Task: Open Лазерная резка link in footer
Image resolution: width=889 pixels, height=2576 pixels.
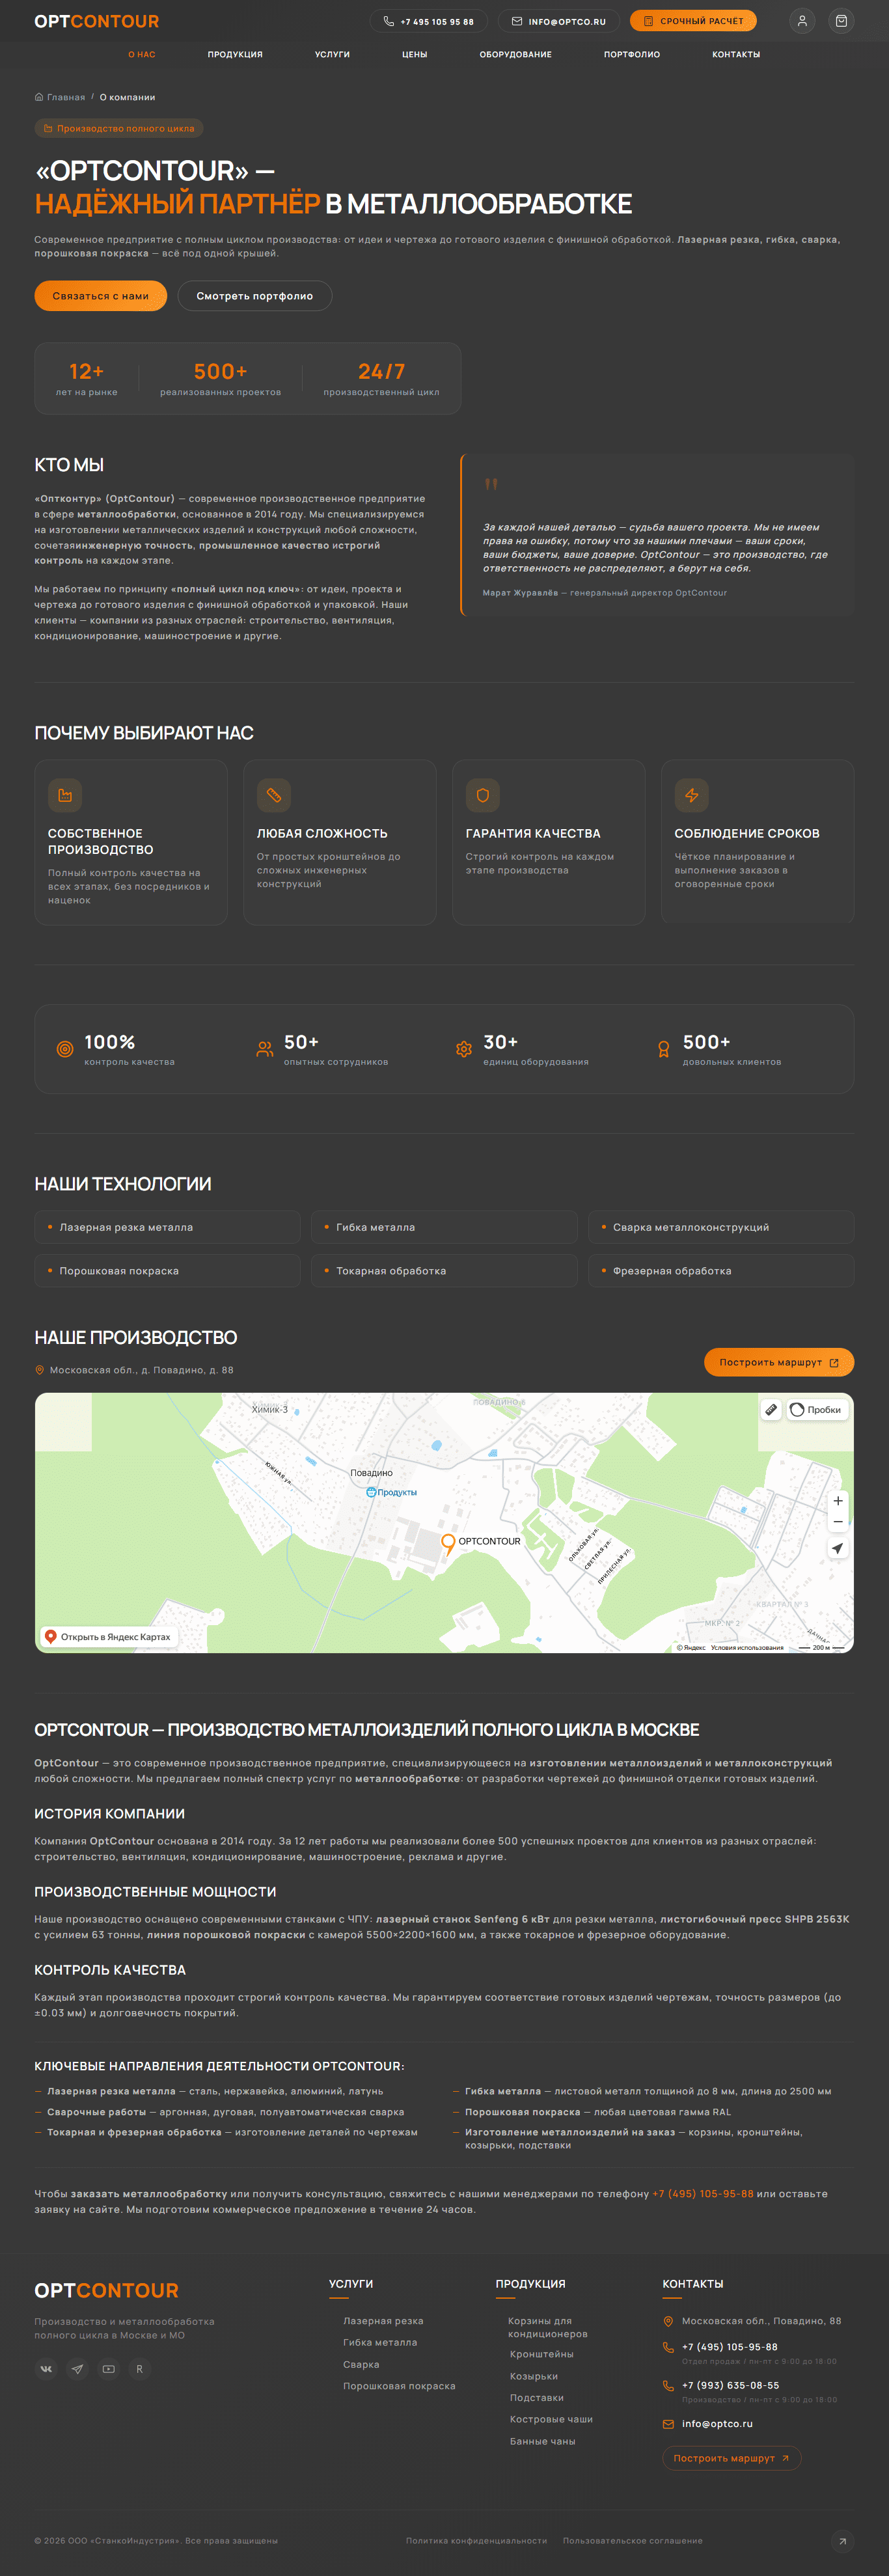Action: pyautogui.click(x=383, y=2320)
